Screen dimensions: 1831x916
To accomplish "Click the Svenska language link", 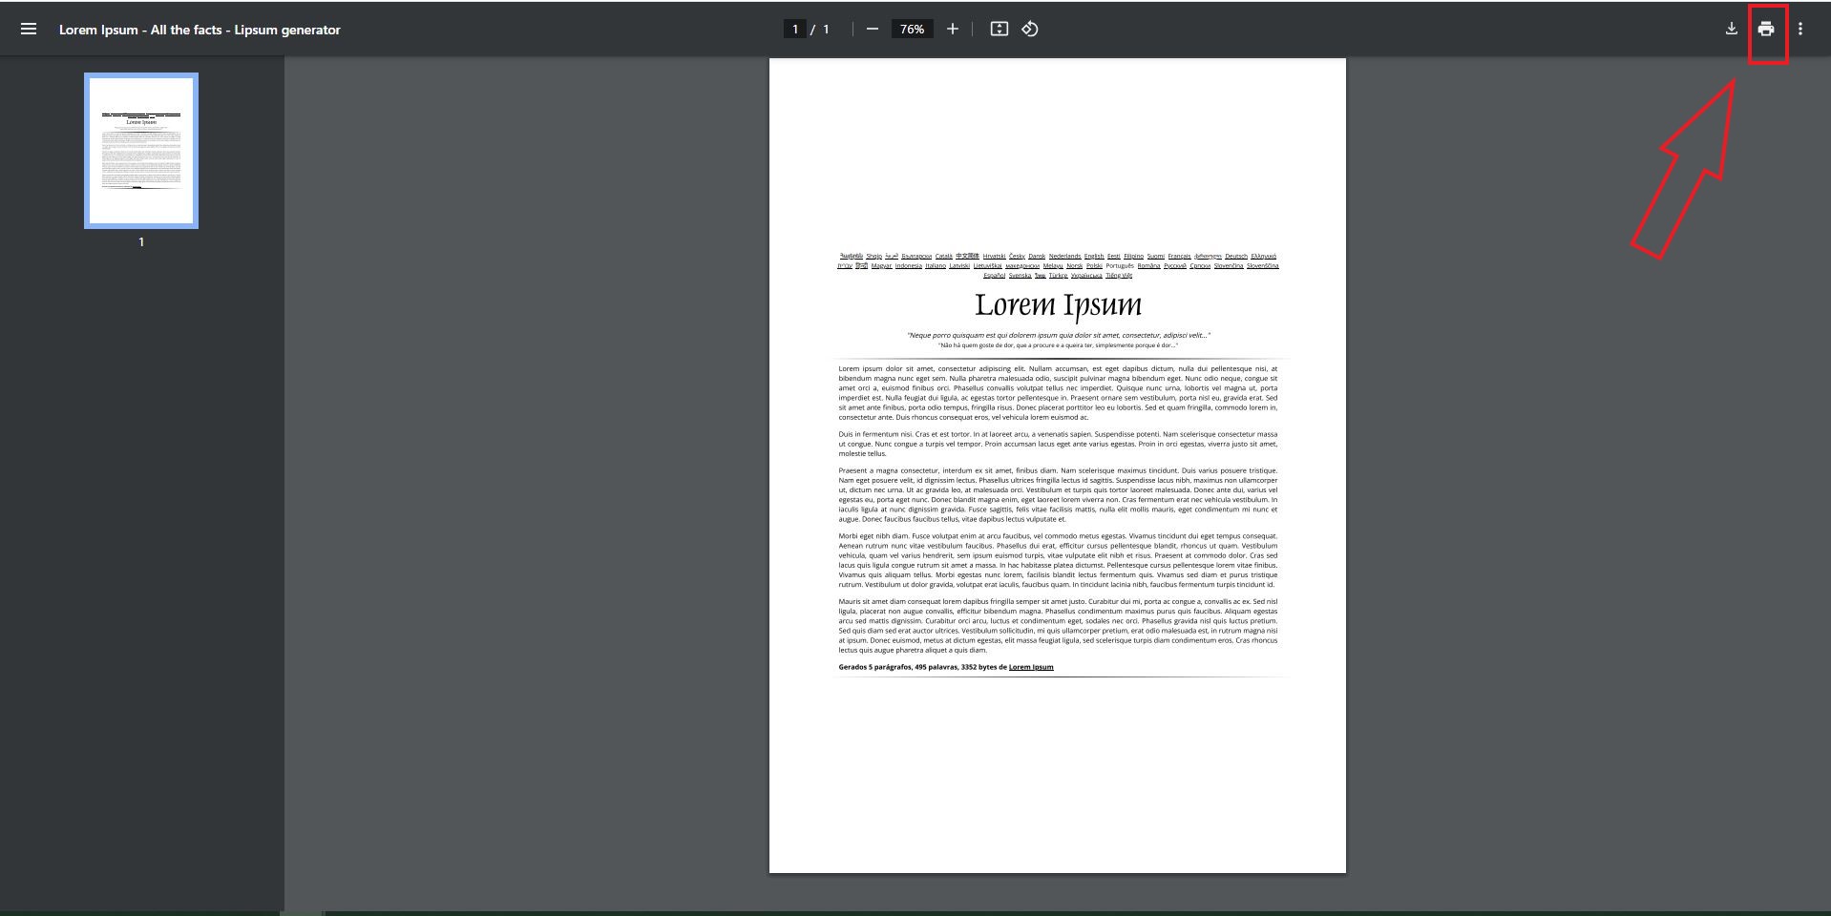I will (1020, 275).
